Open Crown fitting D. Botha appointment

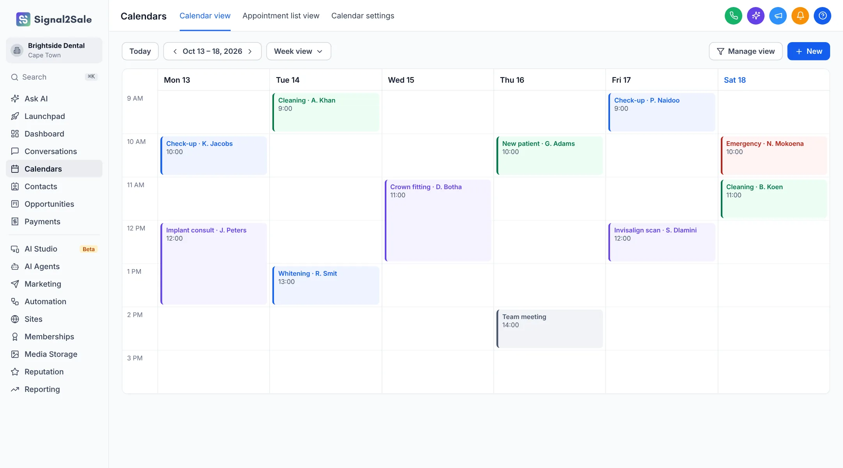(438, 220)
